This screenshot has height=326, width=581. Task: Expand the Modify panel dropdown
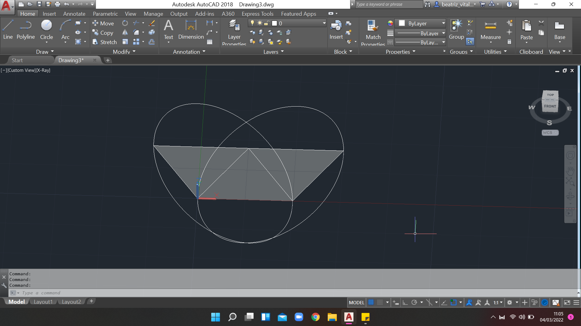click(x=124, y=51)
